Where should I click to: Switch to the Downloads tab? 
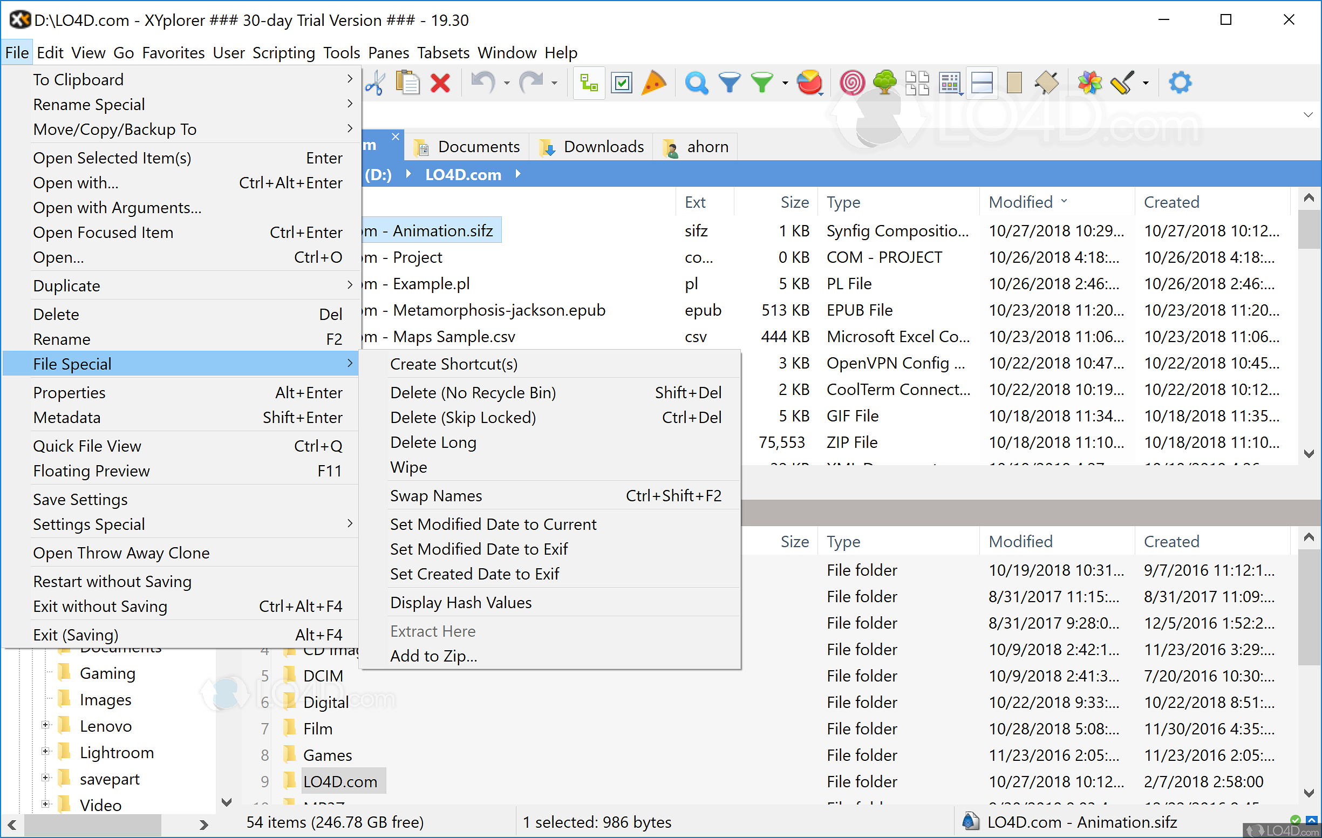coord(592,146)
